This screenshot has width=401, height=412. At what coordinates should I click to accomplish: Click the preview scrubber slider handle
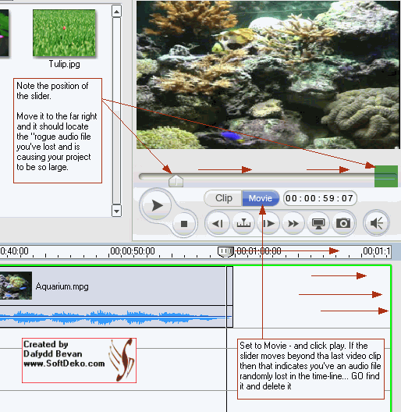pyautogui.click(x=176, y=181)
